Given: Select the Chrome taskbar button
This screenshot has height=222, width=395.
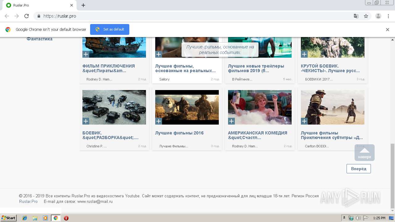Looking at the screenshot, I should coord(56,218).
